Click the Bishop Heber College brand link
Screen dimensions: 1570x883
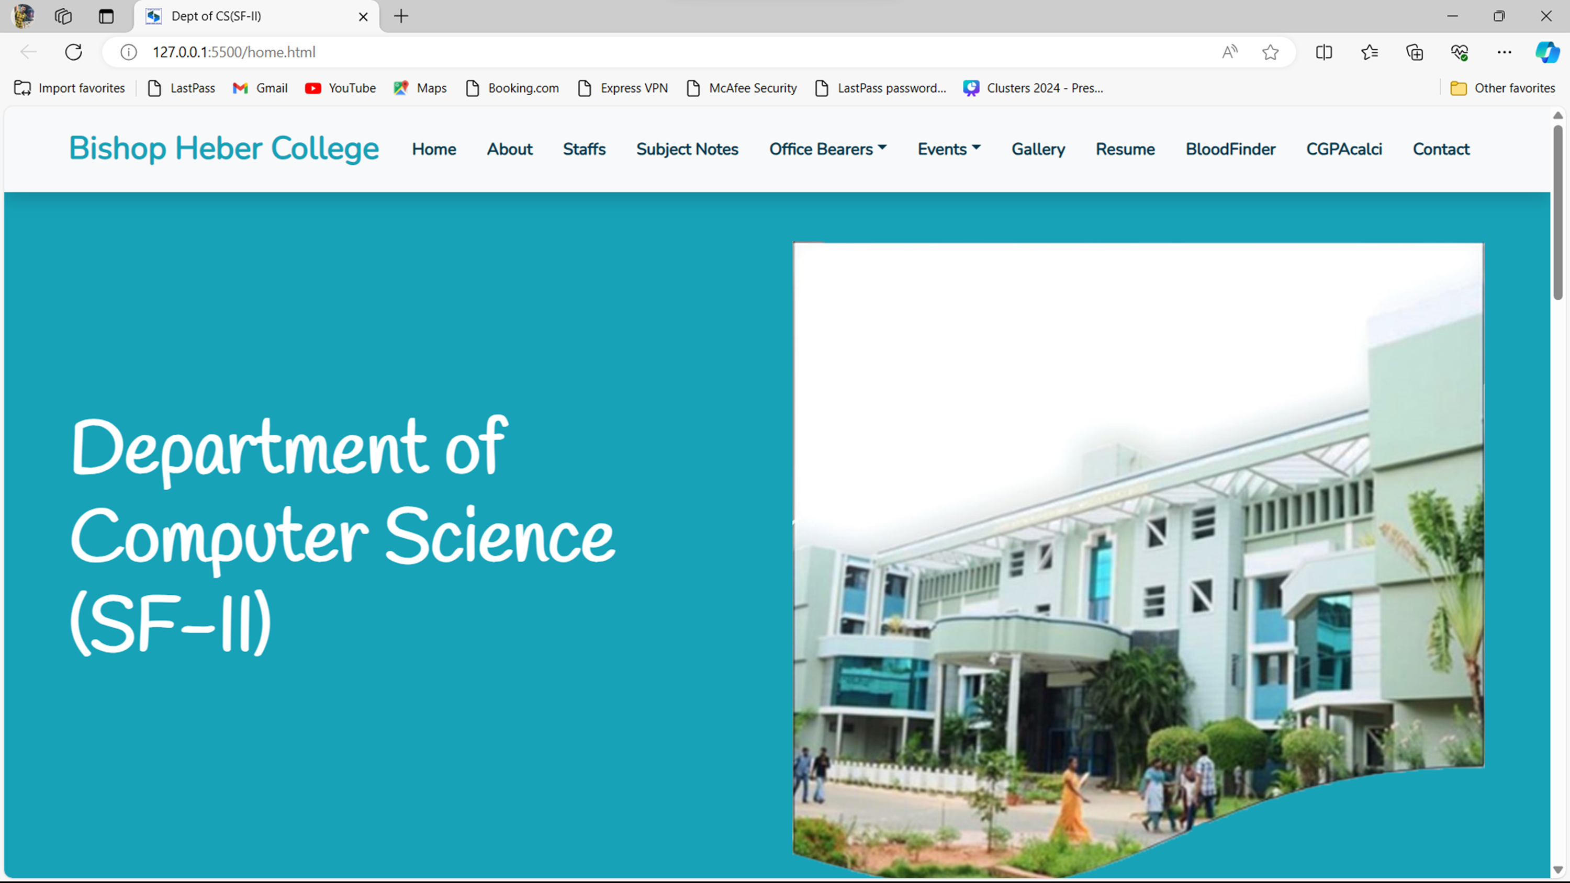click(x=223, y=149)
